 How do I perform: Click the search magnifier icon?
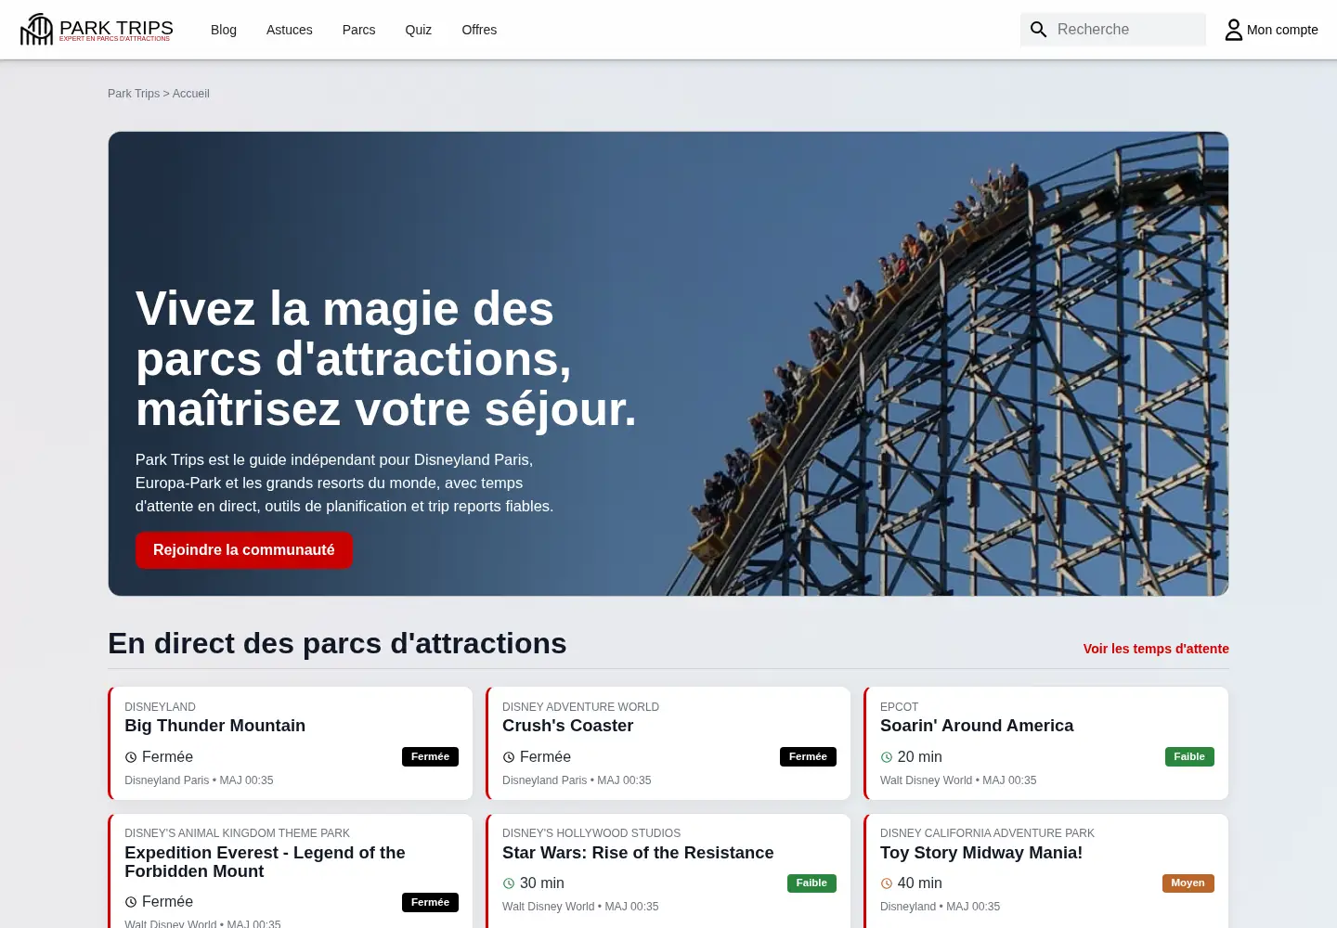click(1039, 30)
